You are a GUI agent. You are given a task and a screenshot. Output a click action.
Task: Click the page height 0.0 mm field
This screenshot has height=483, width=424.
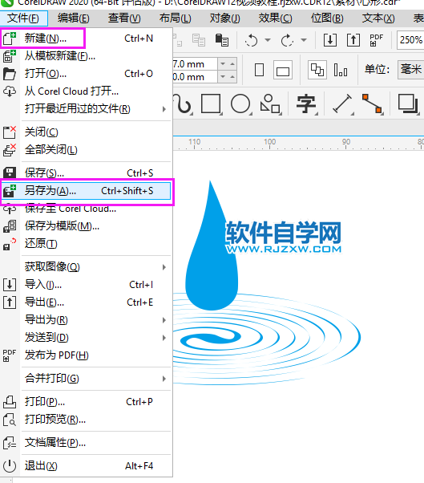tap(195, 76)
